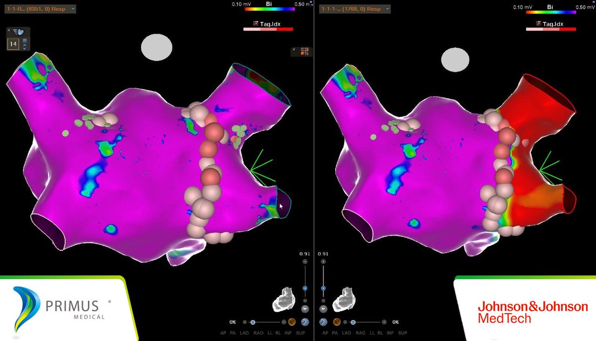Select RAO view in left pane
596x341 pixels.
click(x=258, y=333)
